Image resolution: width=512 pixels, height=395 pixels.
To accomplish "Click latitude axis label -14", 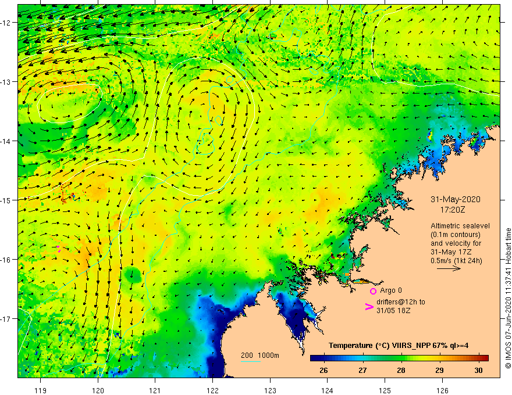I will coord(6,141).
